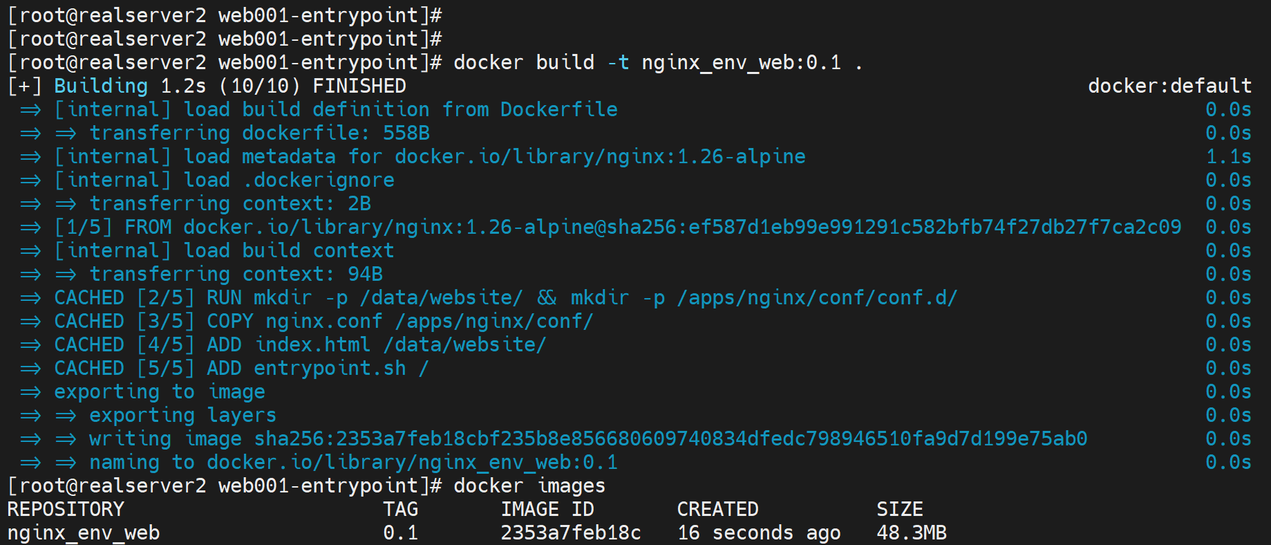Click the REPOSITORY column header
The height and width of the screenshot is (545, 1271).
coord(66,509)
